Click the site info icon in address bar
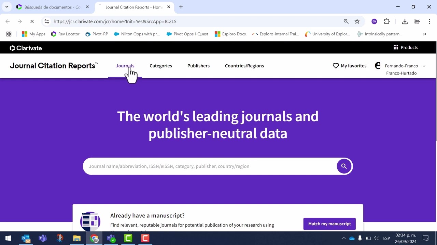This screenshot has height=245, width=437. (47, 21)
